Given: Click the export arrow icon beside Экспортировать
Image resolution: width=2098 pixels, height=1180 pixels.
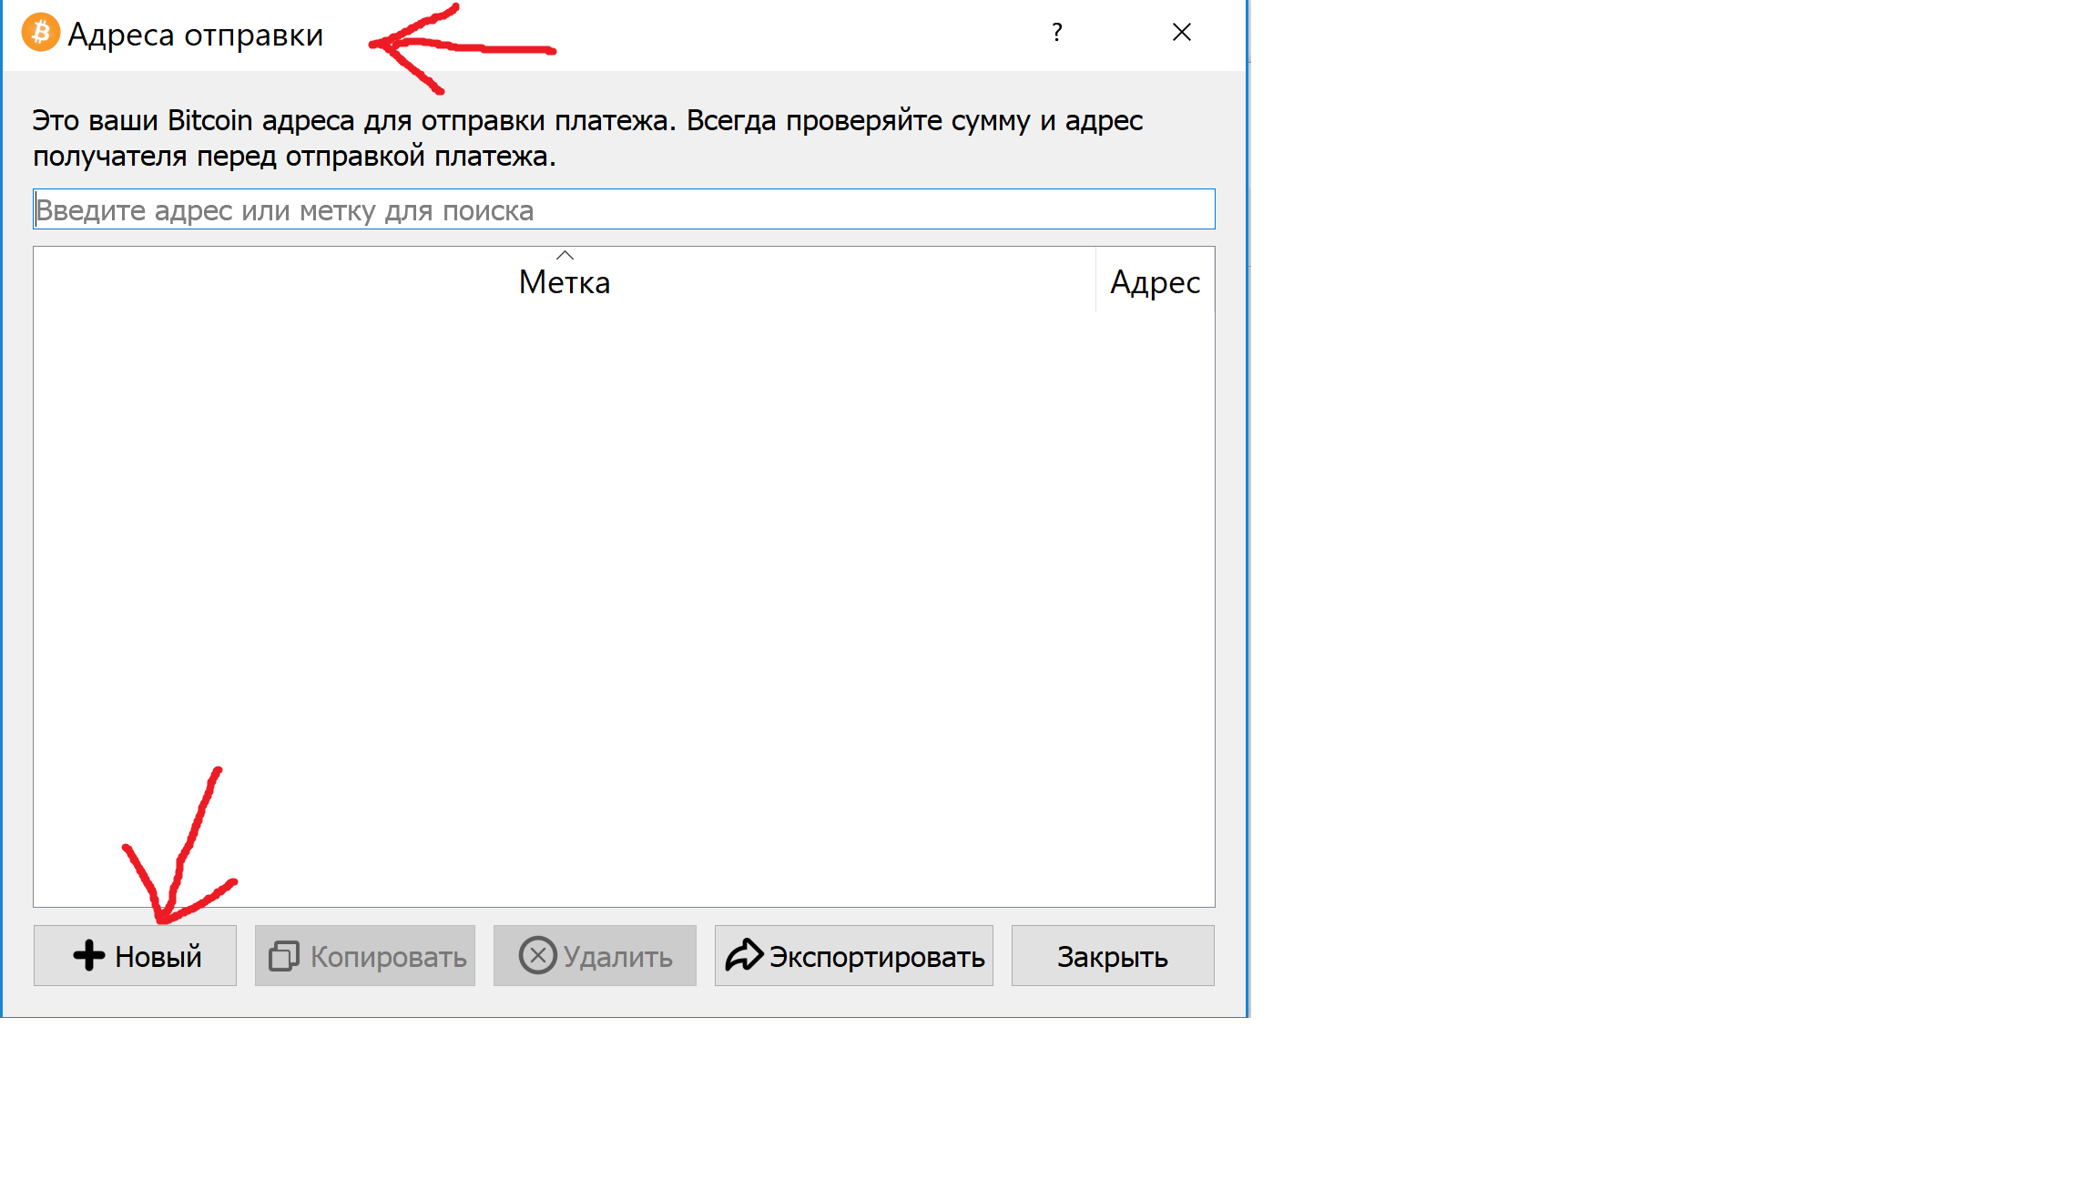Looking at the screenshot, I should pos(743,955).
